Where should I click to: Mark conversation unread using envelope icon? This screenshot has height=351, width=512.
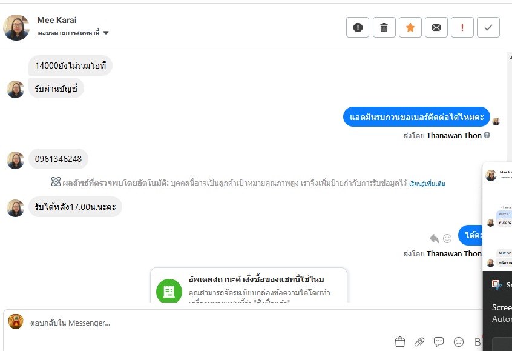(x=436, y=27)
